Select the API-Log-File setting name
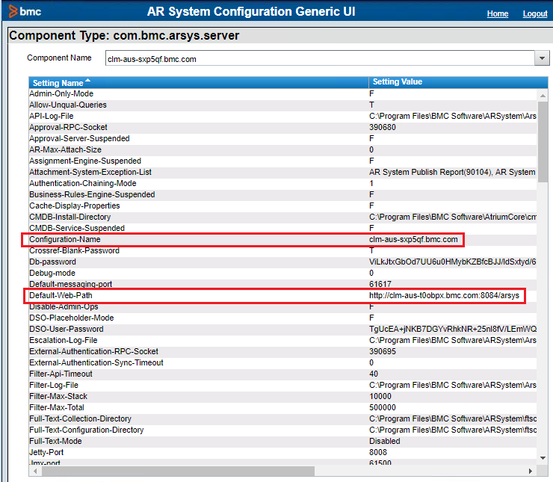 coord(51,117)
